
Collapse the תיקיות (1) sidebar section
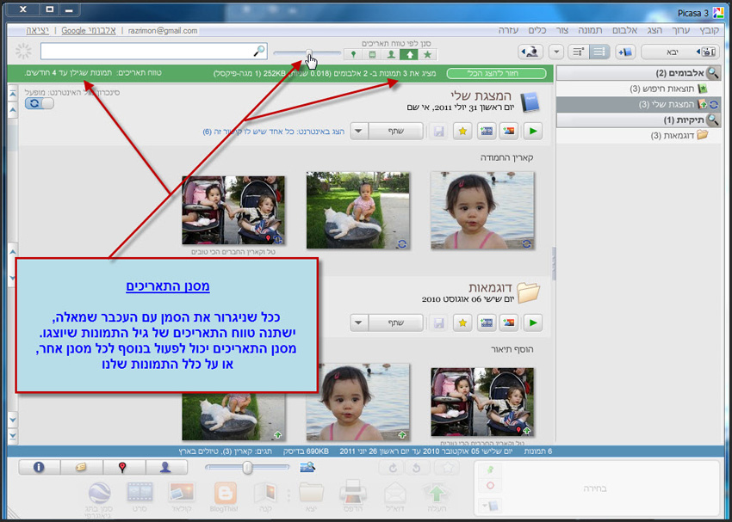click(x=639, y=120)
